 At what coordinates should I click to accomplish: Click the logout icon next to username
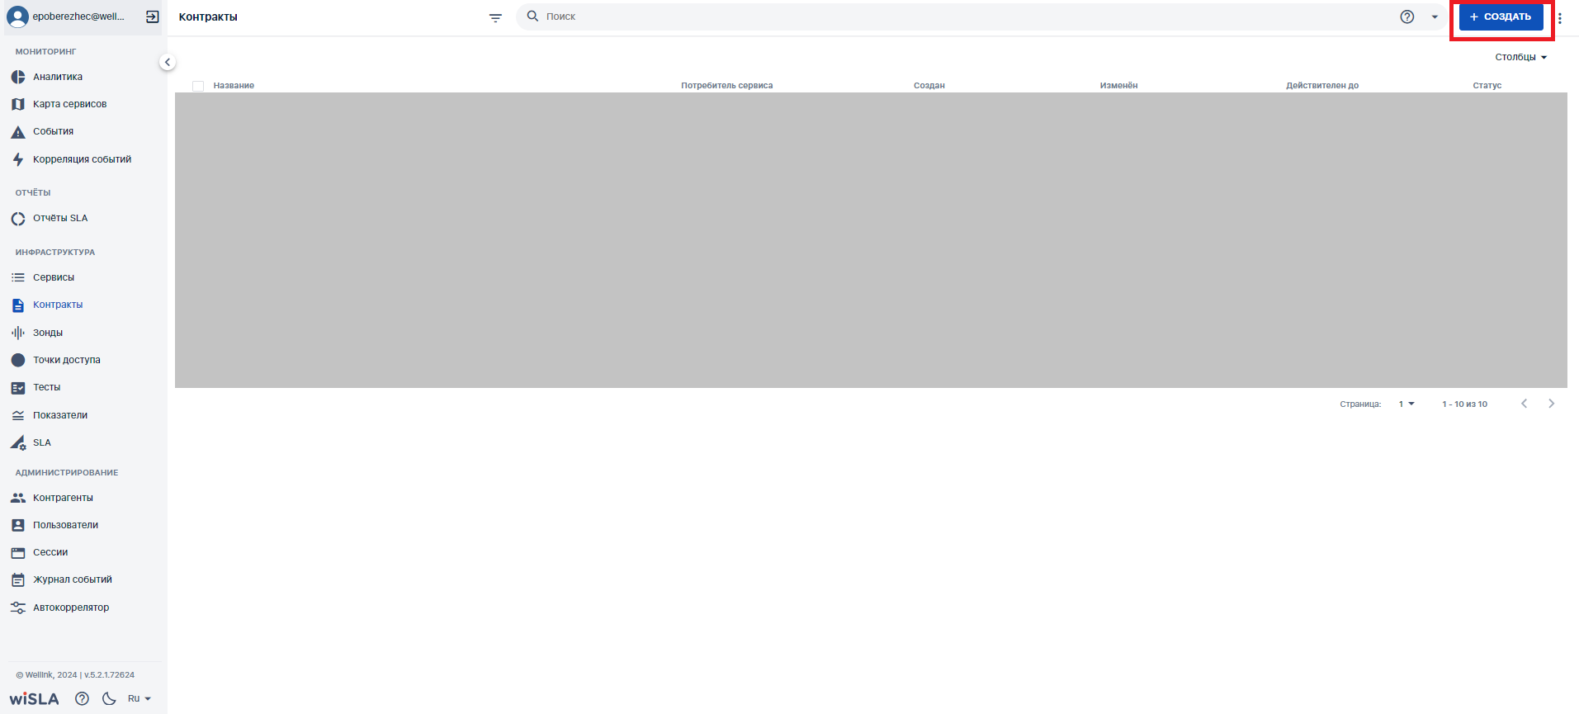(x=153, y=17)
